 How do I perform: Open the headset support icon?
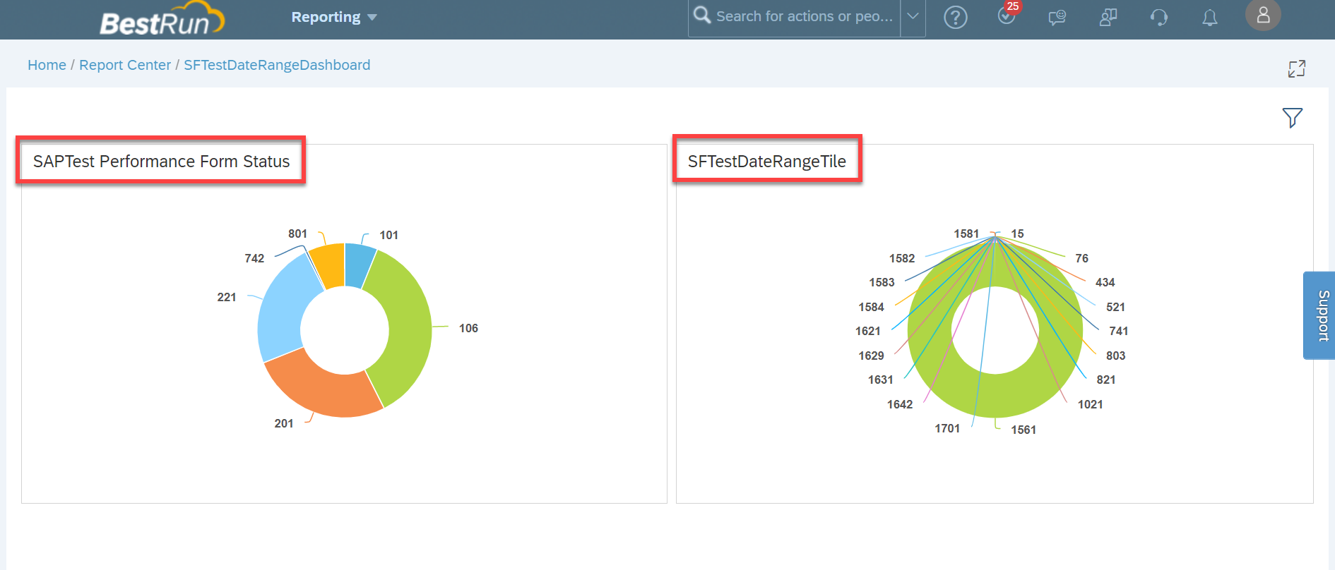[1159, 17]
